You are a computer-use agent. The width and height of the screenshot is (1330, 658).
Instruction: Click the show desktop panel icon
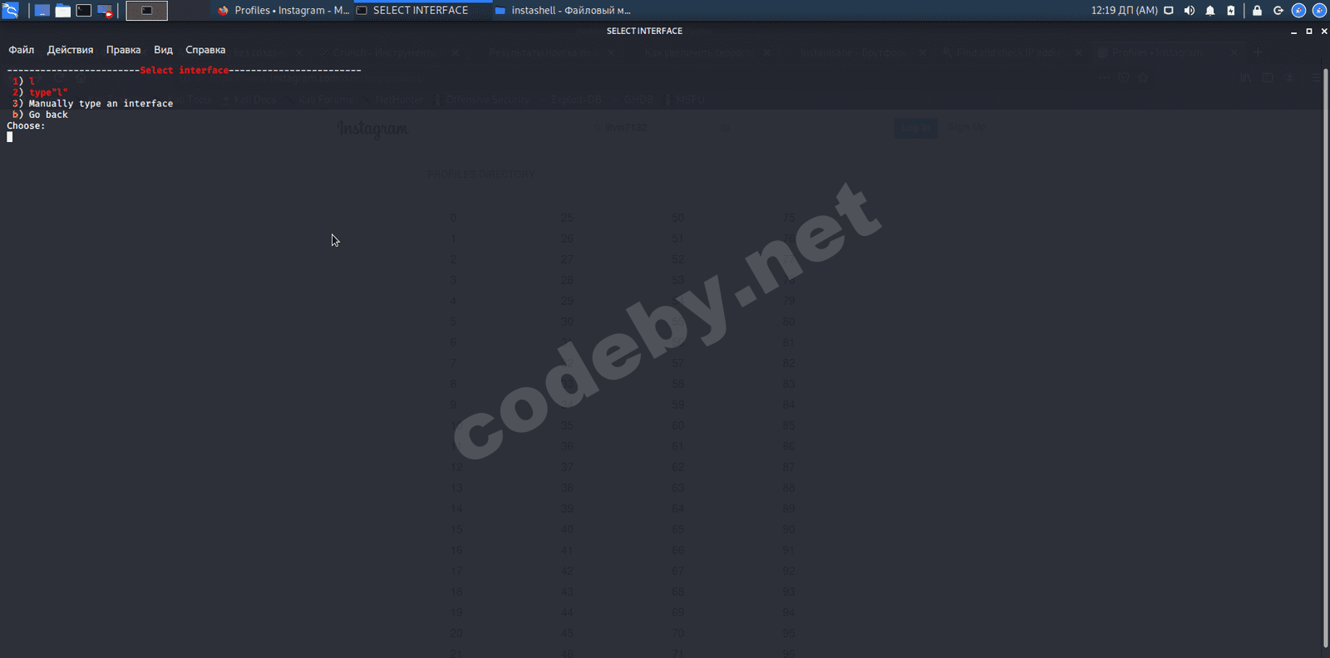pos(42,11)
